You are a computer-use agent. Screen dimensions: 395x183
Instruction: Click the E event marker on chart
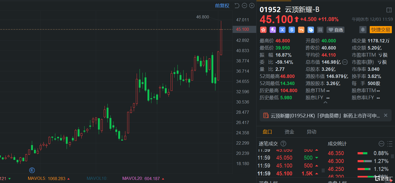(32, 170)
